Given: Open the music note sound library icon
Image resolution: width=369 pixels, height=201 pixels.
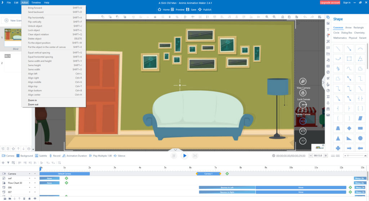Looking at the screenshot, I should 328,60.
